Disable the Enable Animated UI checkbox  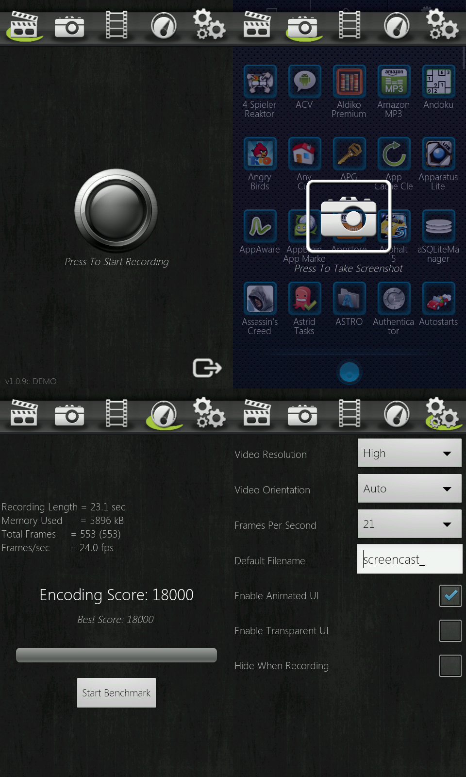450,596
